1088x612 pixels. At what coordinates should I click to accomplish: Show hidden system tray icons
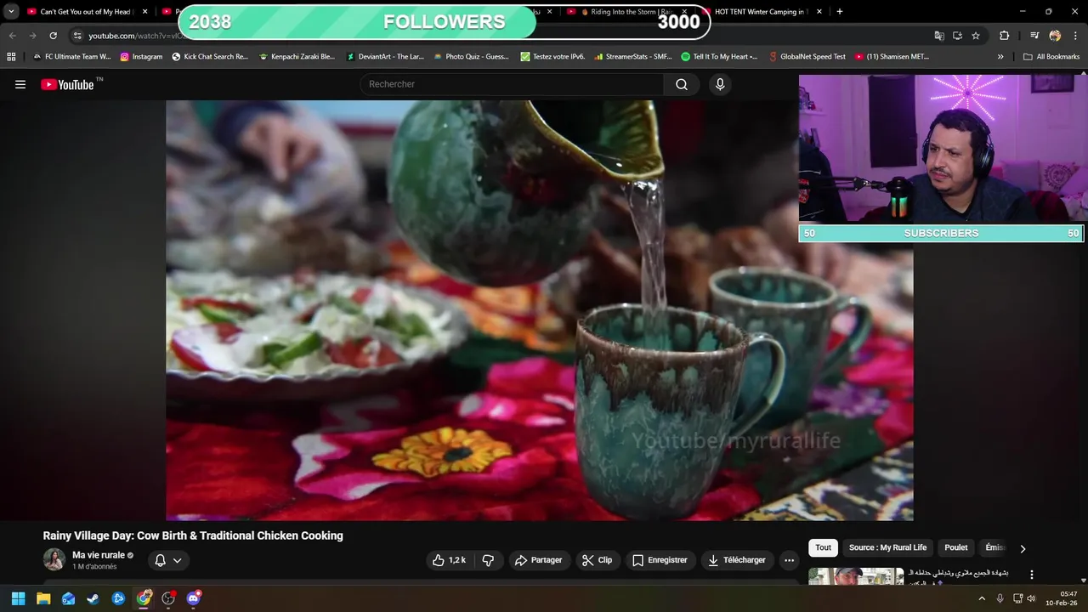pyautogui.click(x=982, y=598)
